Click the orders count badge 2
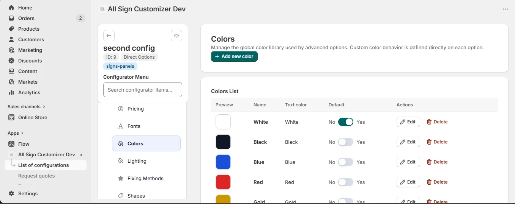The width and height of the screenshot is (515, 204). tap(80, 18)
